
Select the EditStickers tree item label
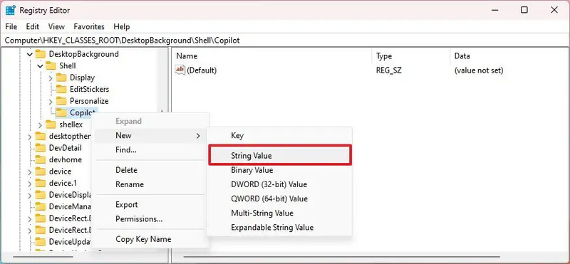click(x=90, y=90)
